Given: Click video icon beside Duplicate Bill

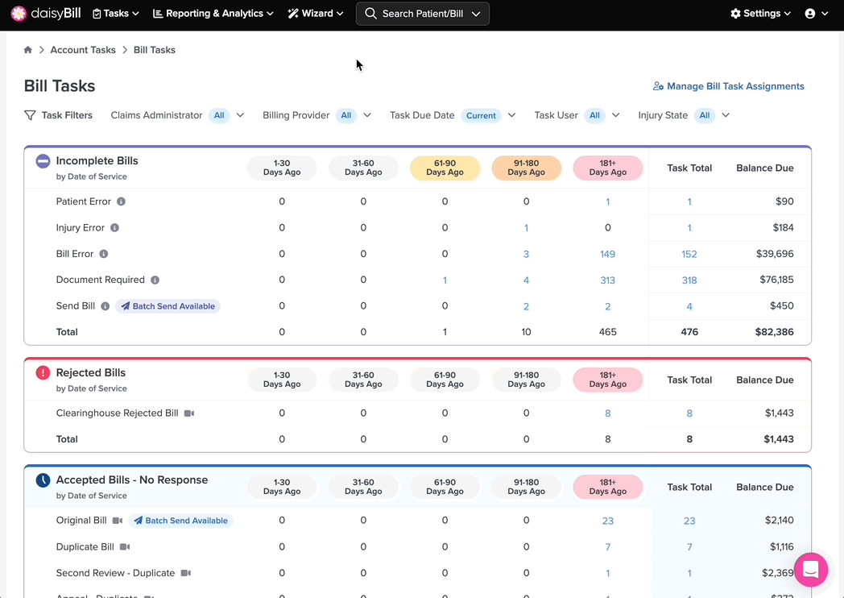Looking at the screenshot, I should tap(125, 546).
